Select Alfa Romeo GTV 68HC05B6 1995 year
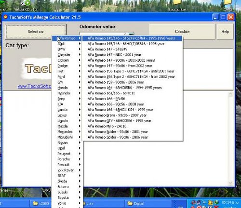 (x=132, y=121)
